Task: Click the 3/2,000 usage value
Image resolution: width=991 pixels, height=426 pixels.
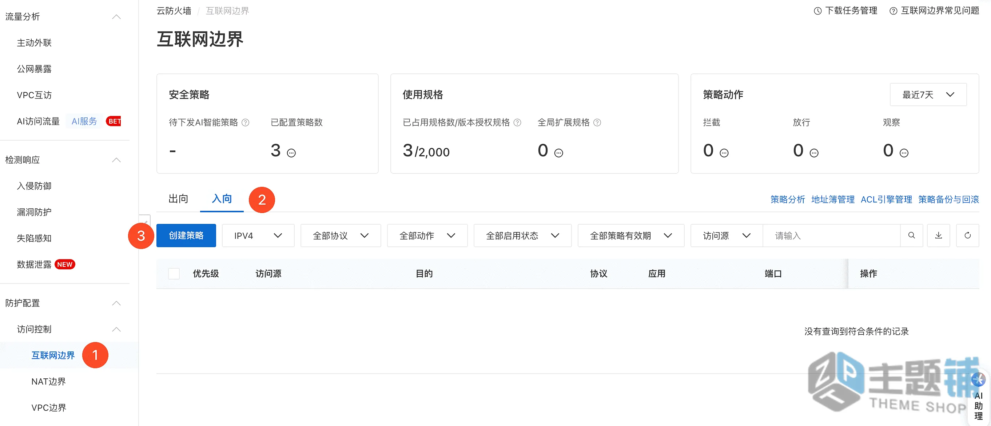Action: click(426, 151)
